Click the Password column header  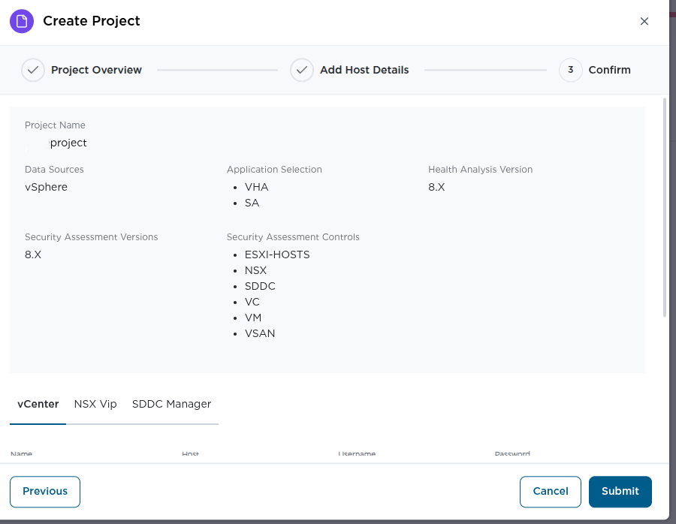512,455
